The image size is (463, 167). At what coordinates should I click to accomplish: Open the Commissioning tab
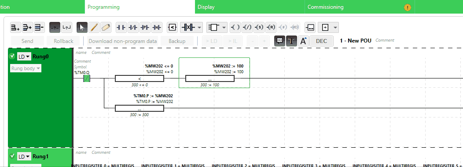click(x=325, y=7)
